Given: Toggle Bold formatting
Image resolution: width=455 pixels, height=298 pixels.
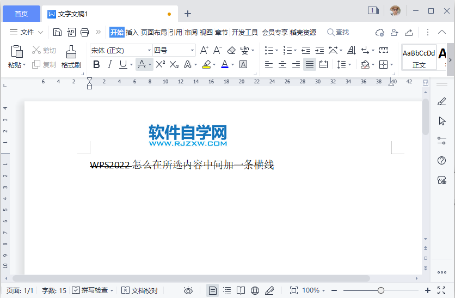Looking at the screenshot, I should 97,64.
